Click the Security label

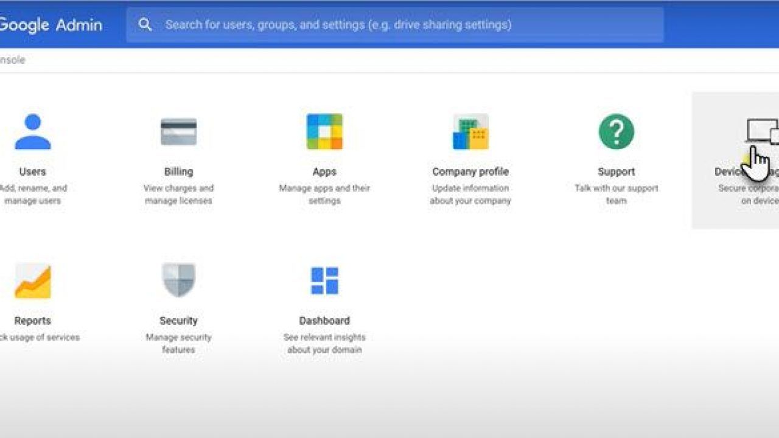(x=178, y=321)
